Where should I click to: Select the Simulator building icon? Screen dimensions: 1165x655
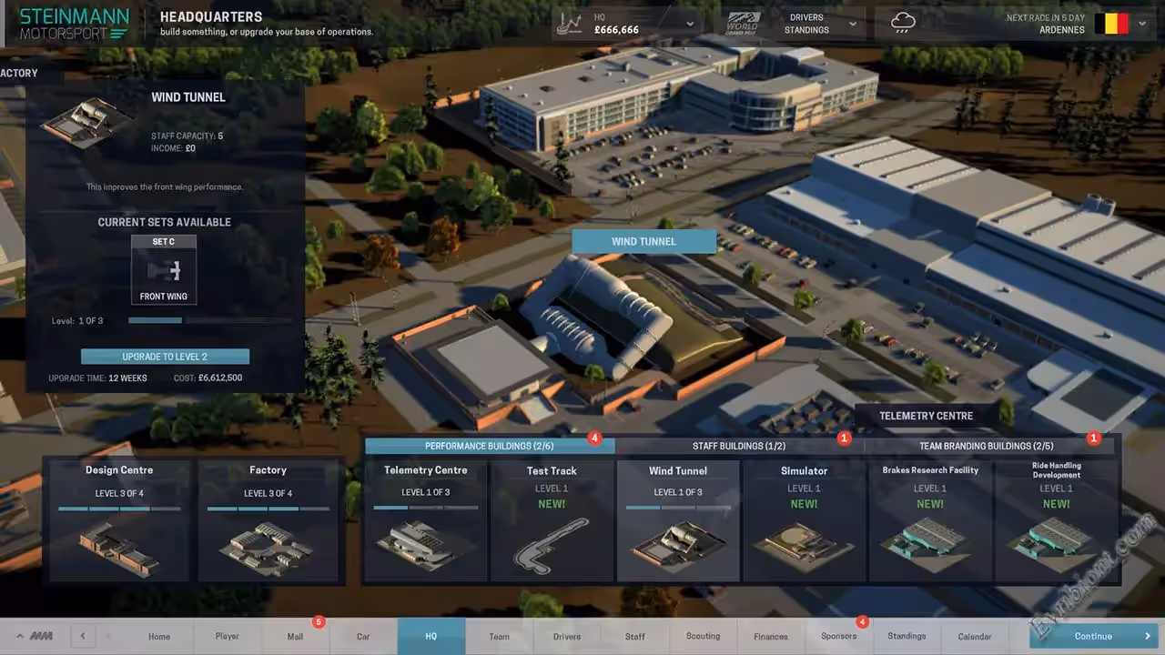[x=804, y=542]
